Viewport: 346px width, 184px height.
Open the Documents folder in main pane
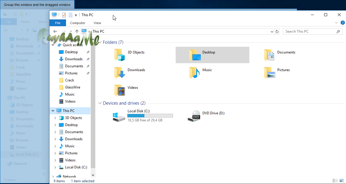tap(269, 55)
